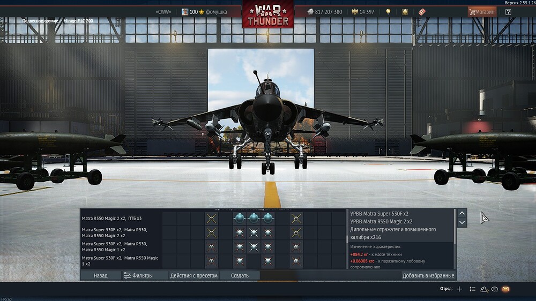This screenshot has height=301, width=536.
Task: Open the squad list icon
Action: (x=472, y=289)
